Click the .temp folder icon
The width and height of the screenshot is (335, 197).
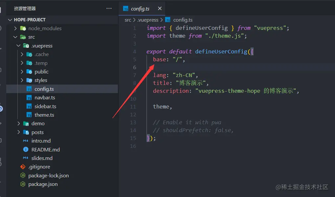29,63
